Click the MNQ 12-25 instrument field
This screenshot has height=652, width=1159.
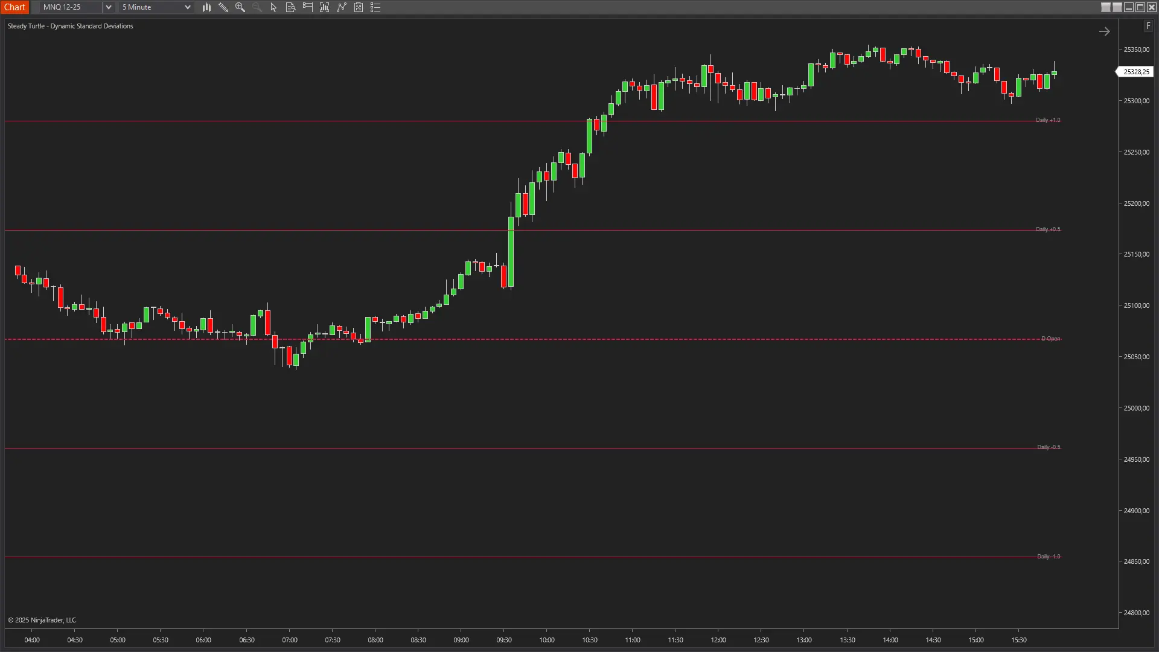pyautogui.click(x=66, y=7)
